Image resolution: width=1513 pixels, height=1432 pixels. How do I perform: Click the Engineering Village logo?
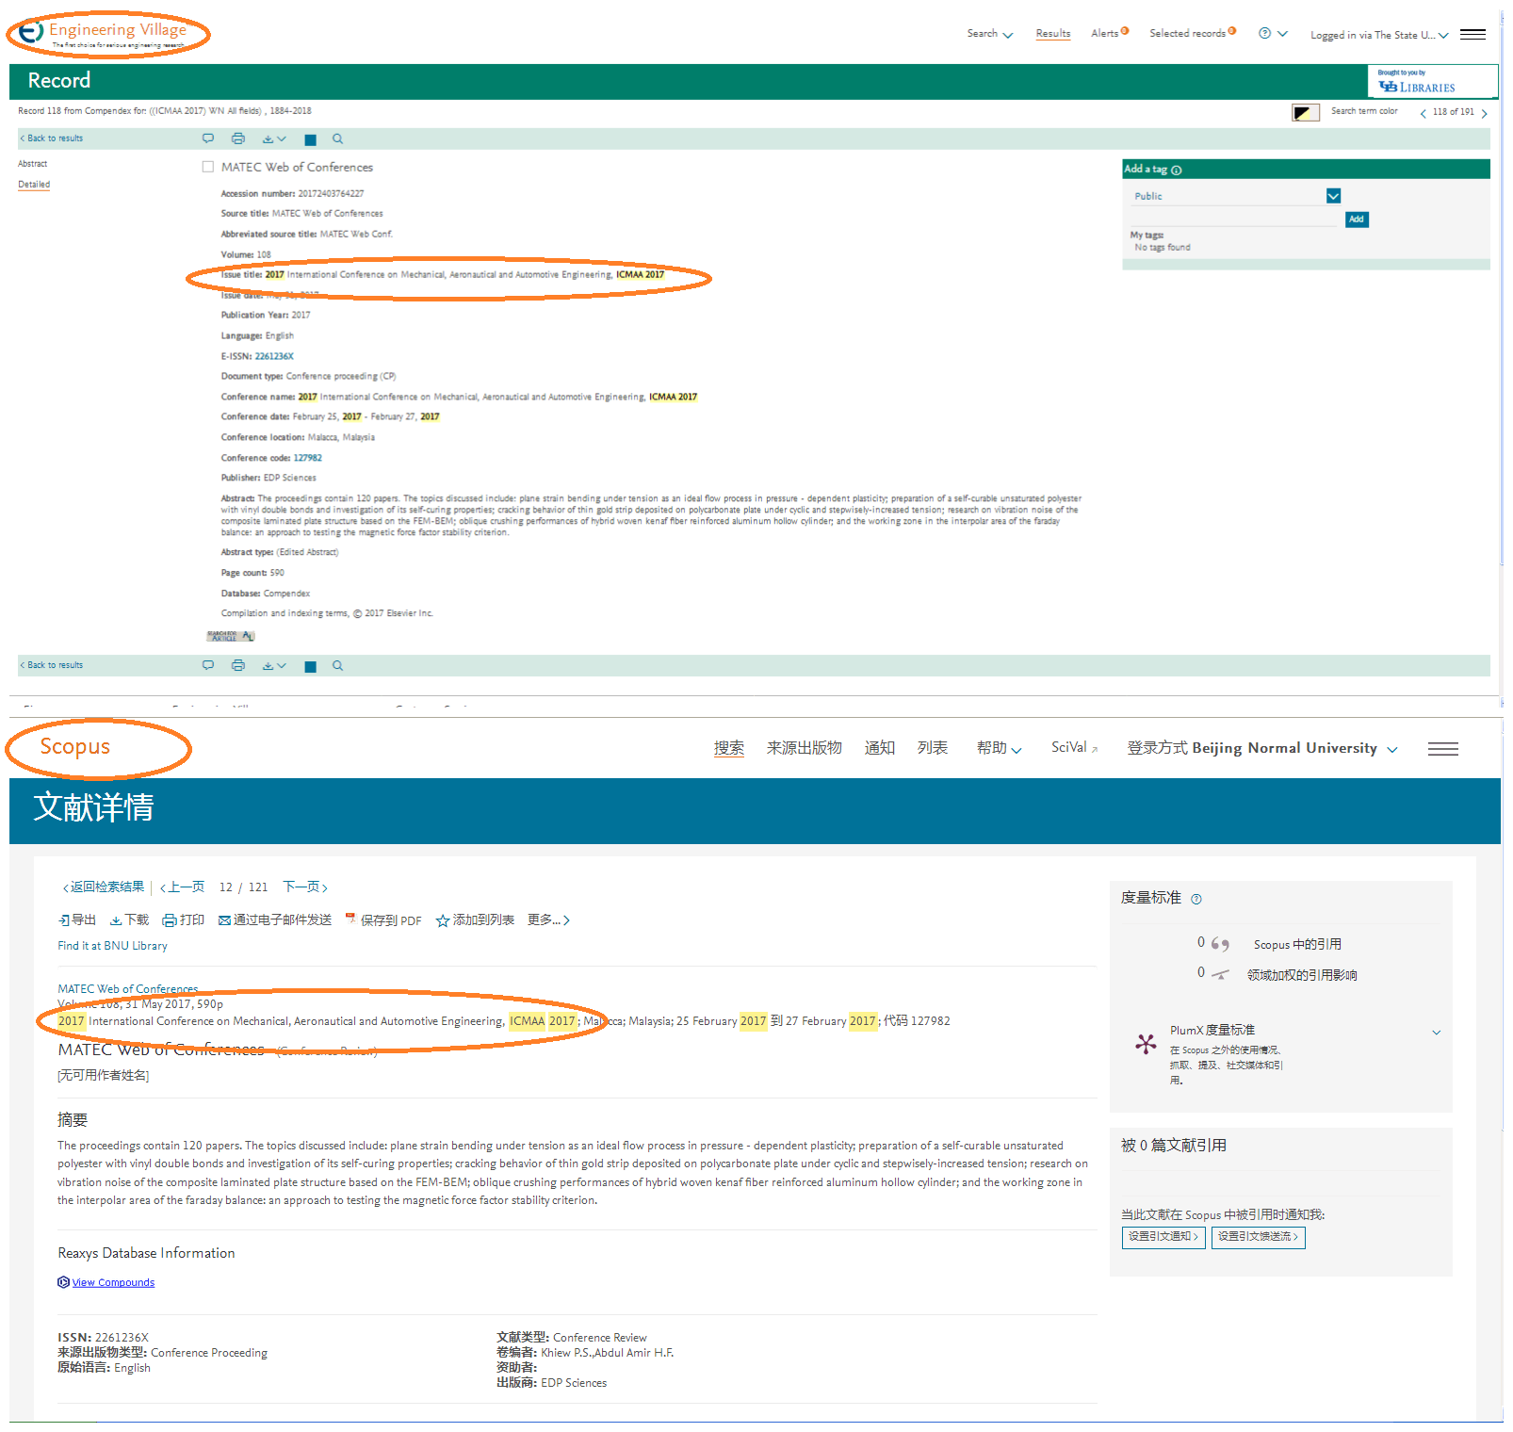point(104,33)
